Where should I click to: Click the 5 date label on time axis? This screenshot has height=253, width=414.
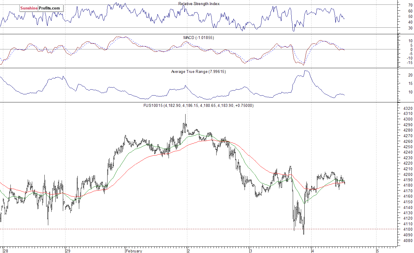tap(378, 251)
